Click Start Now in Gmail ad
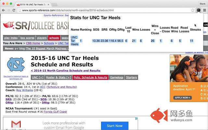 click(115, 126)
